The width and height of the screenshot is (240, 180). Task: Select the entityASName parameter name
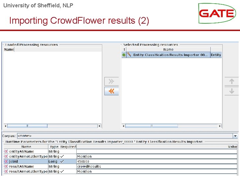coord(21,151)
